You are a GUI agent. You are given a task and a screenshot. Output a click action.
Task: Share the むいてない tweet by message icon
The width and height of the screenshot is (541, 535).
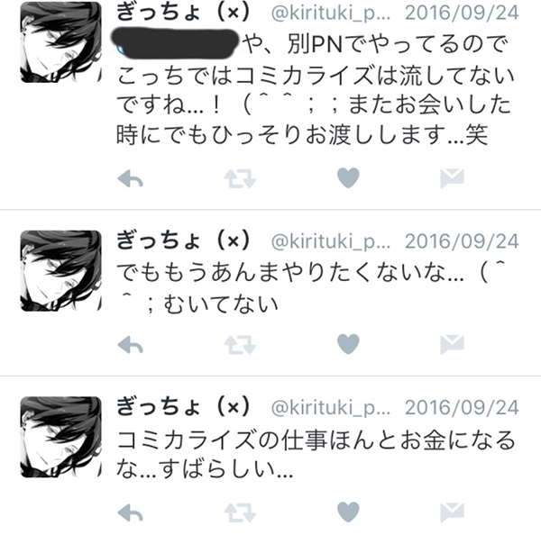click(x=452, y=344)
